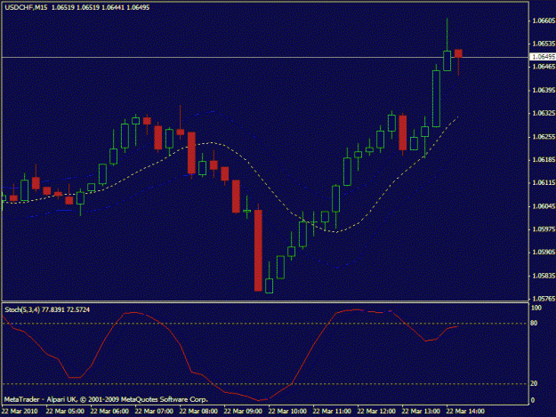Click the MetaTrader Alpari UK copyright text

coord(106,399)
